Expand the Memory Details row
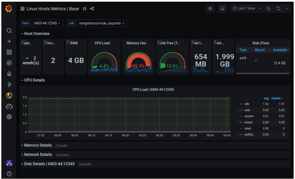The image size is (295, 179). (x=38, y=145)
